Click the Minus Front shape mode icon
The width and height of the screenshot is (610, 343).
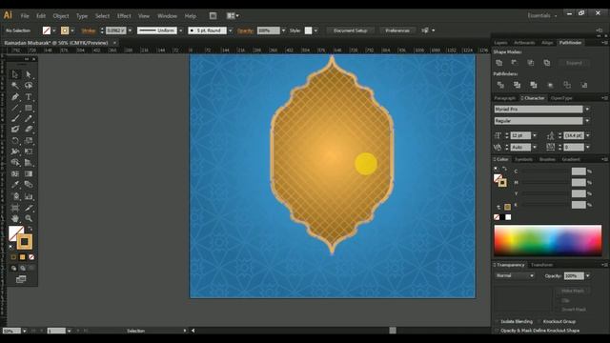[x=515, y=63]
